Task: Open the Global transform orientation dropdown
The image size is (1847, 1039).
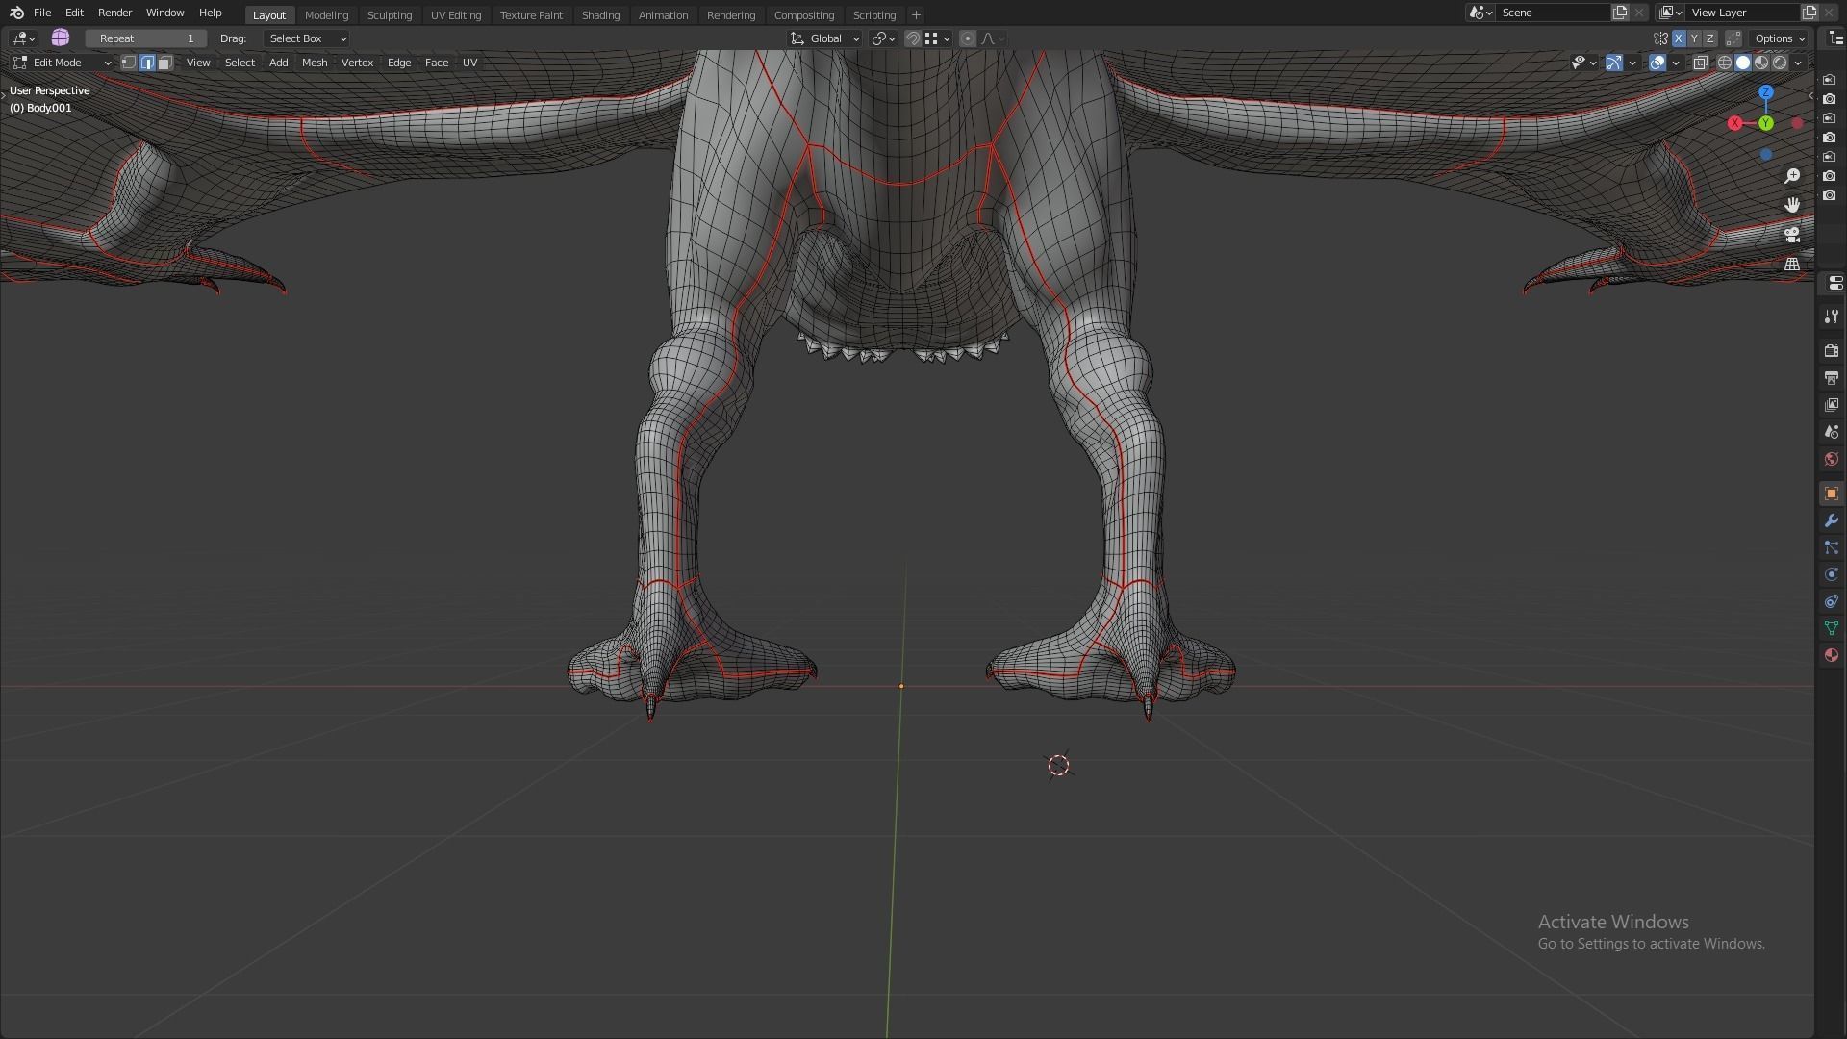Action: [824, 38]
